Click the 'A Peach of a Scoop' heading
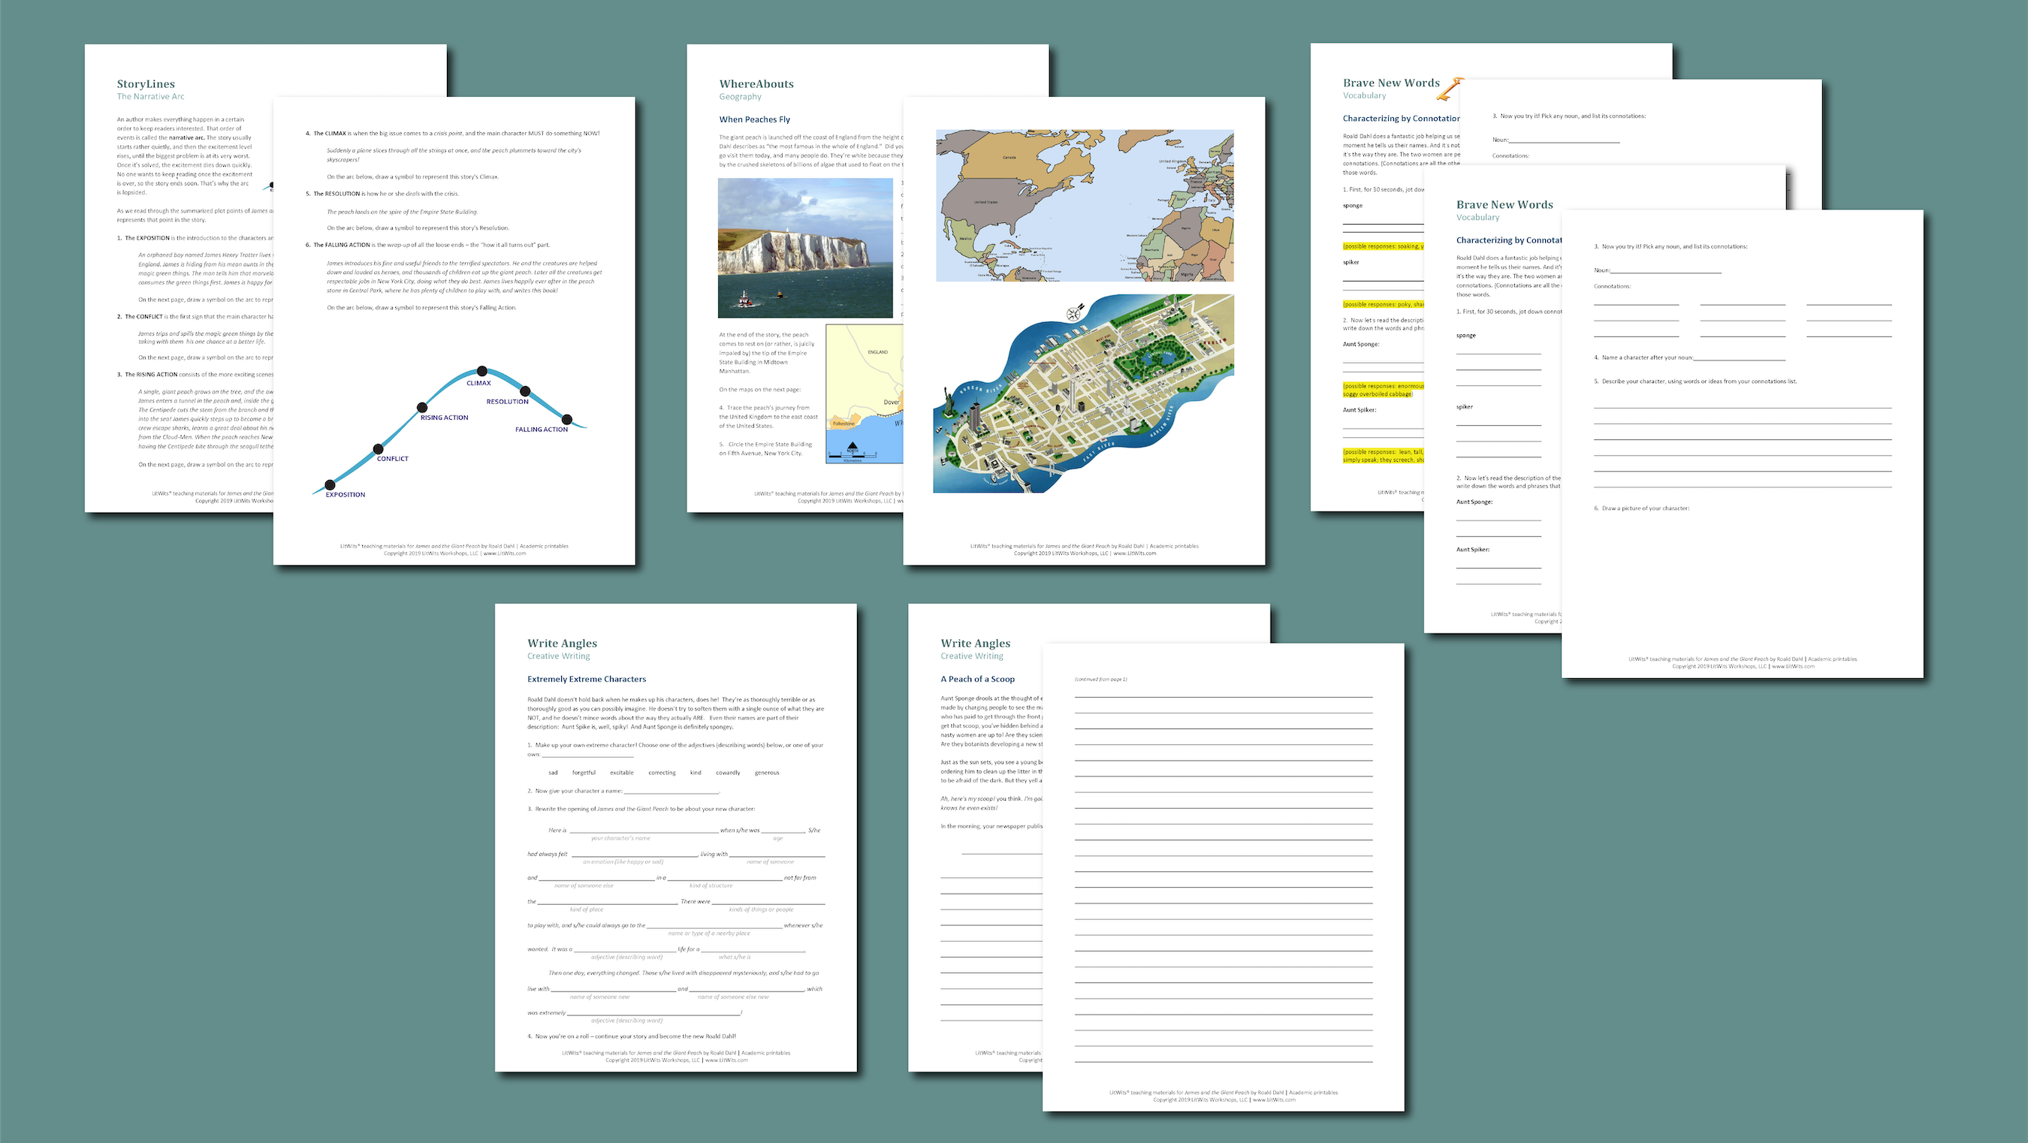The height and width of the screenshot is (1143, 2028). coord(977,679)
